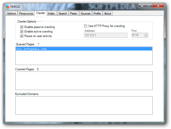Decrease the Port value with down arrow

pos(146,36)
